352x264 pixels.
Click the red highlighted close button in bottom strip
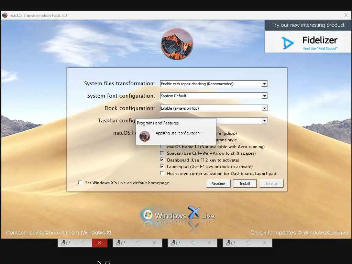99,243
